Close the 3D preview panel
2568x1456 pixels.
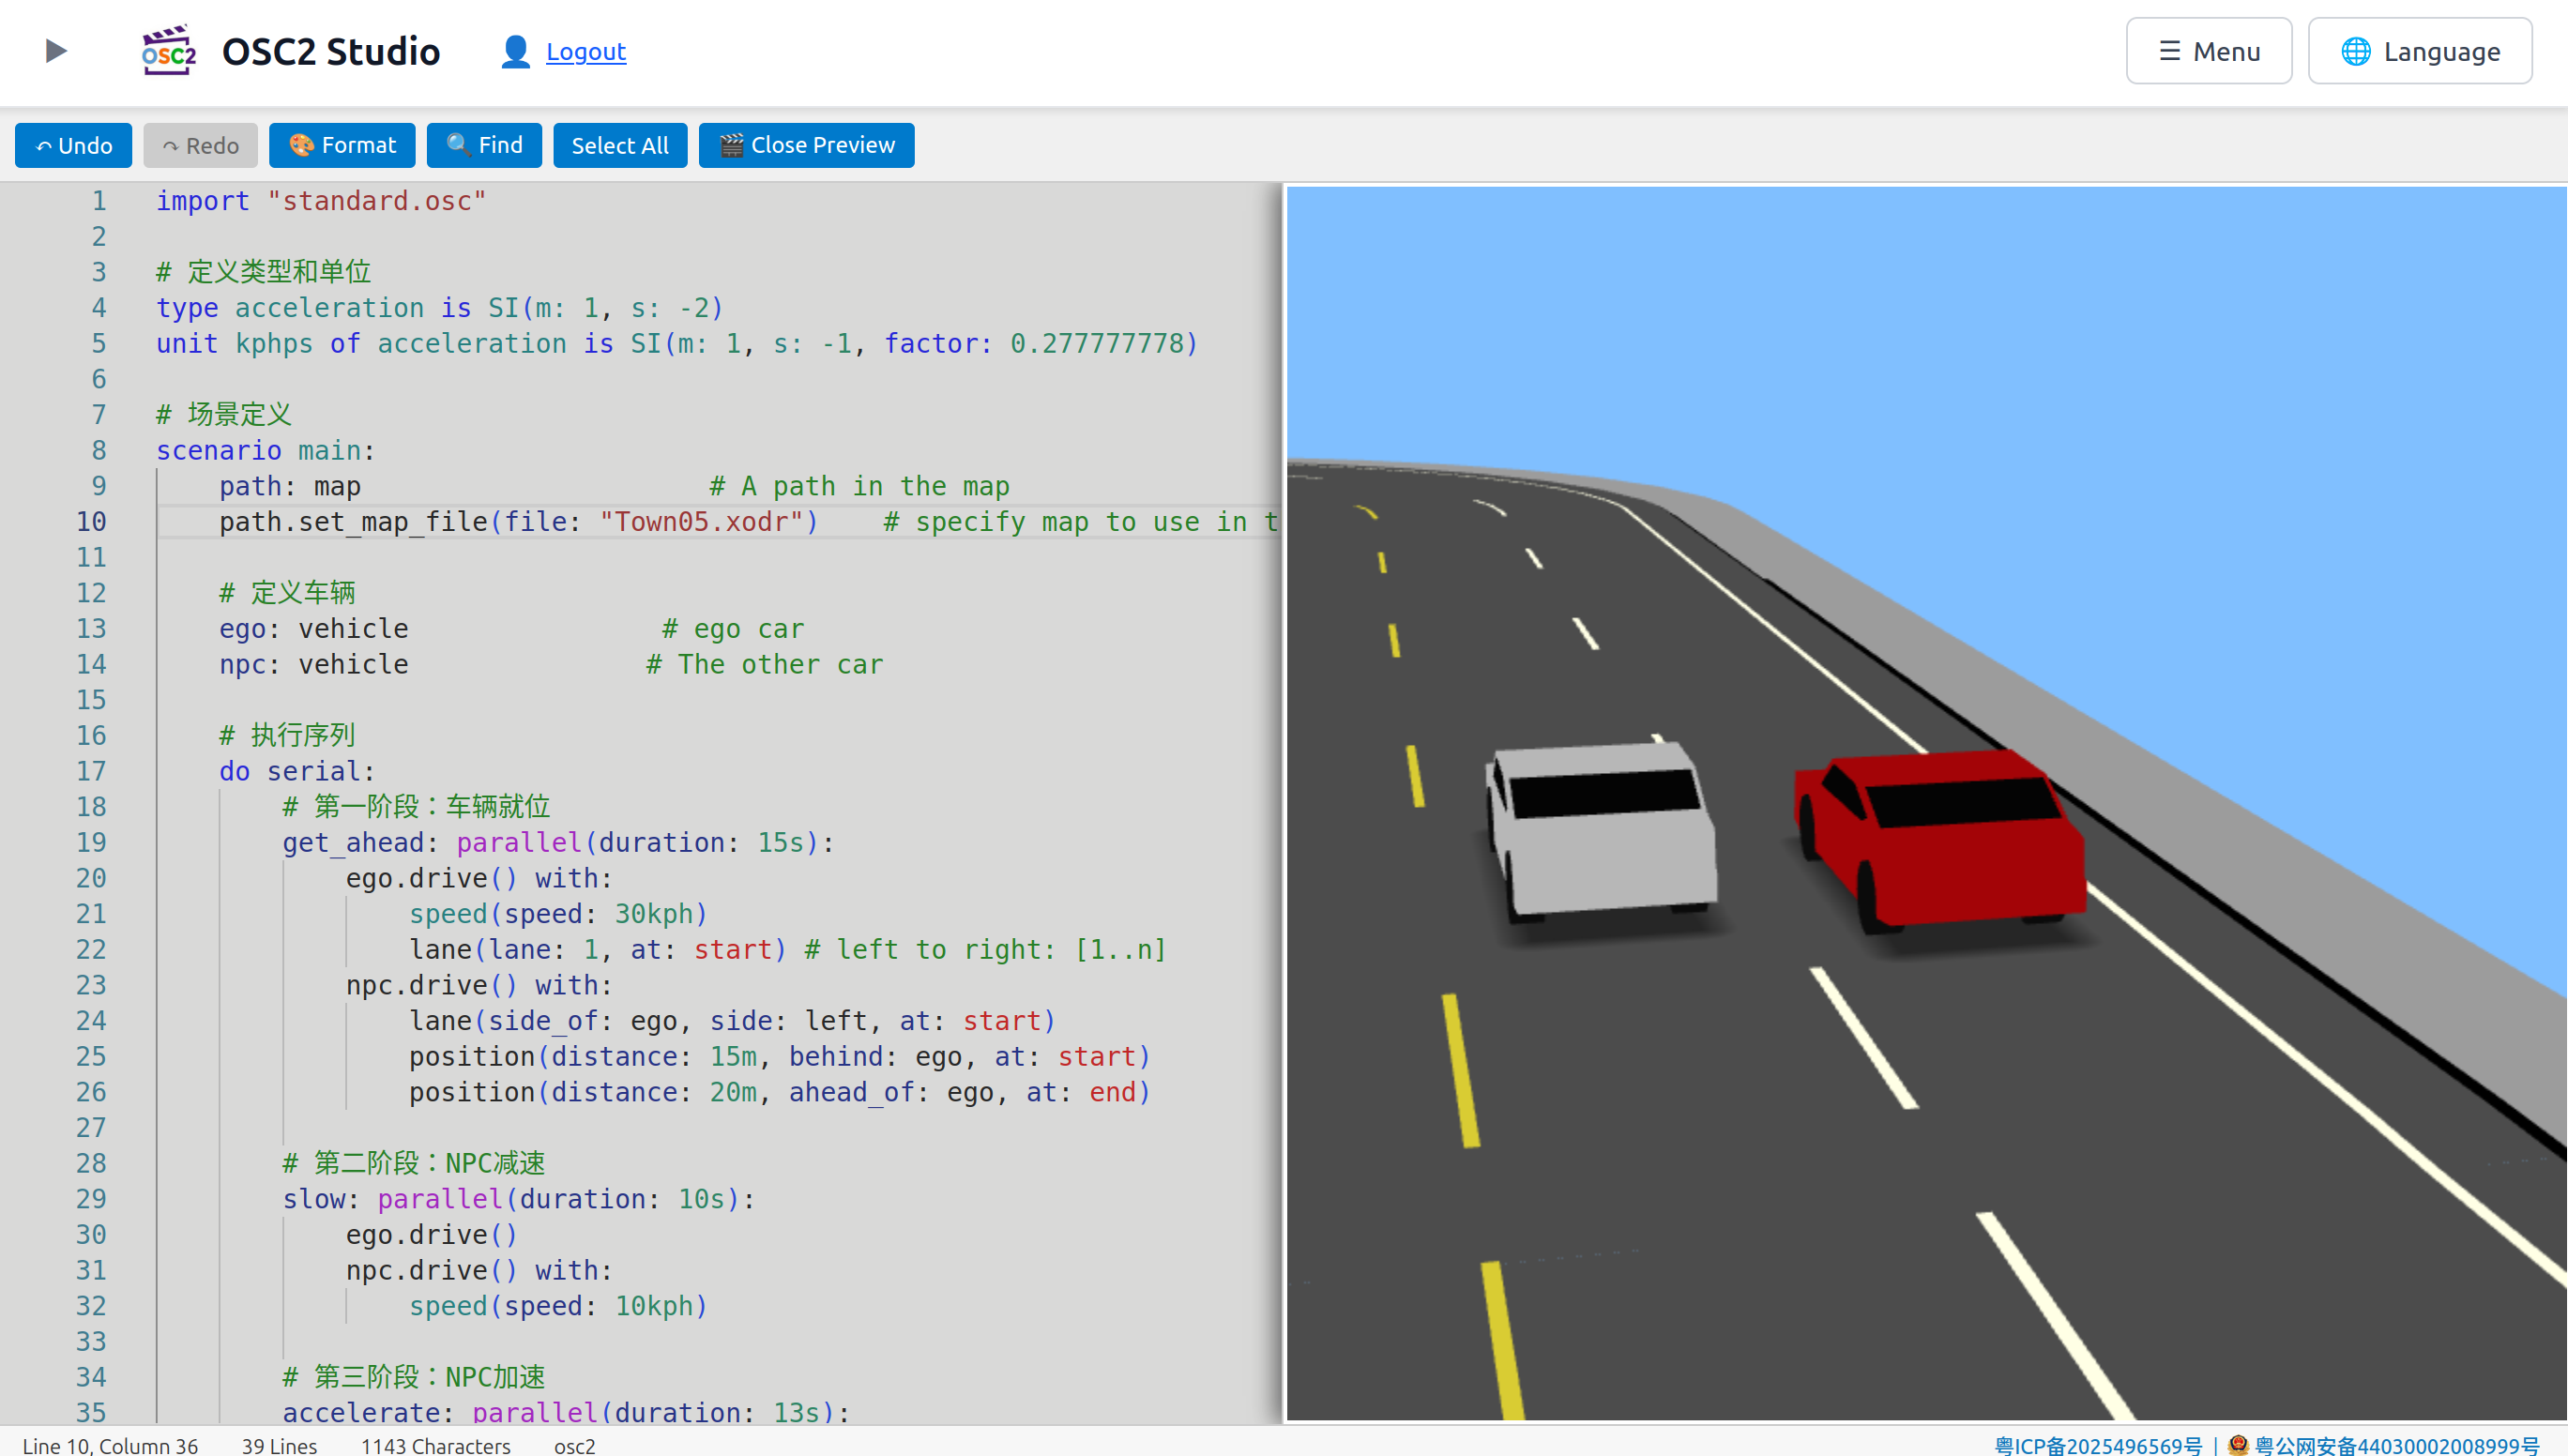click(x=806, y=146)
